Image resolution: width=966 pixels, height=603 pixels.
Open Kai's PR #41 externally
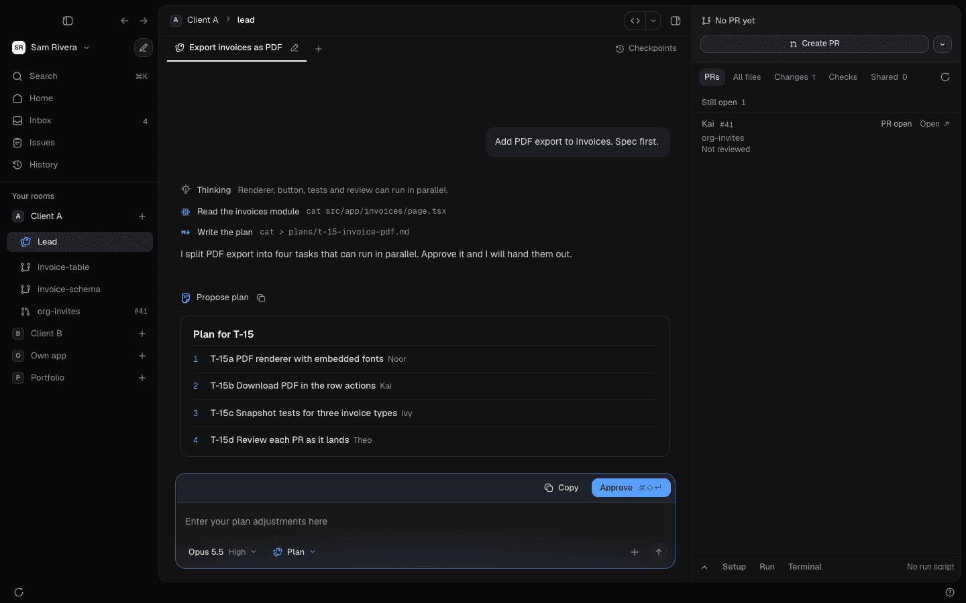pyautogui.click(x=934, y=124)
